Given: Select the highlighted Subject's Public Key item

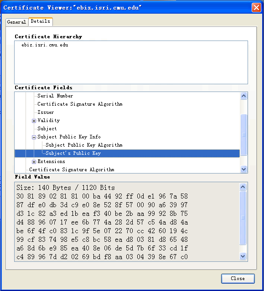Looking at the screenshot, I should click(127, 153).
